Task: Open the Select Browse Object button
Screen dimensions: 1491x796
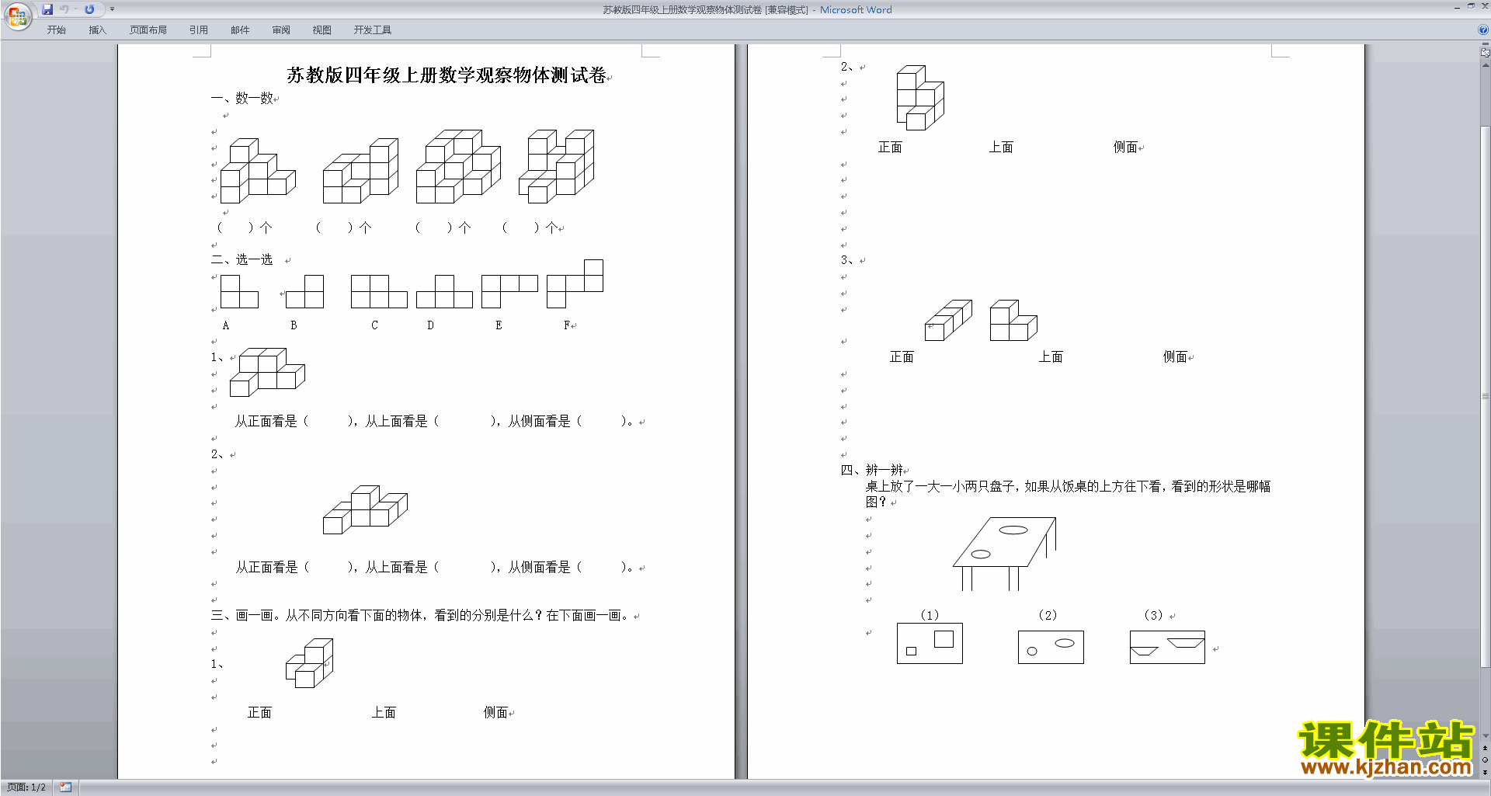Action: click(x=1485, y=760)
